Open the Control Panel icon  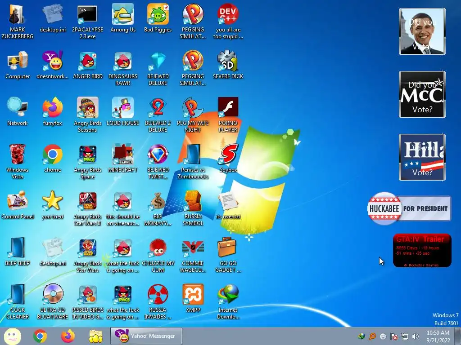18,205
